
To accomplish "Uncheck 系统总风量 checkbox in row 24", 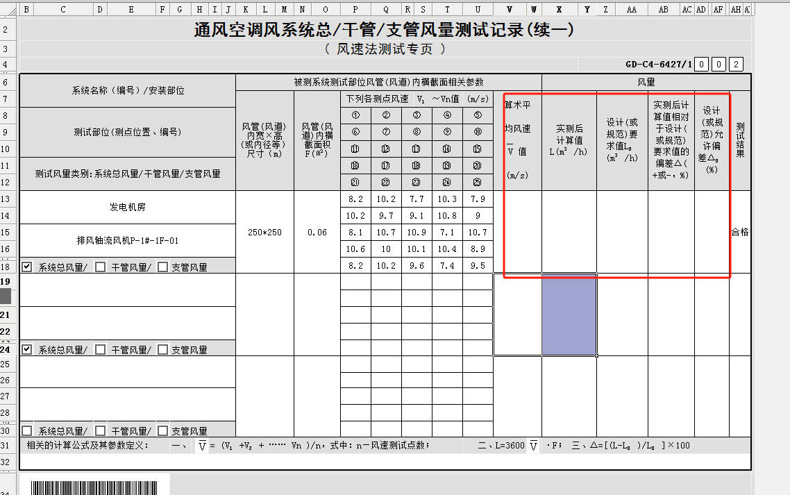I will coord(27,349).
